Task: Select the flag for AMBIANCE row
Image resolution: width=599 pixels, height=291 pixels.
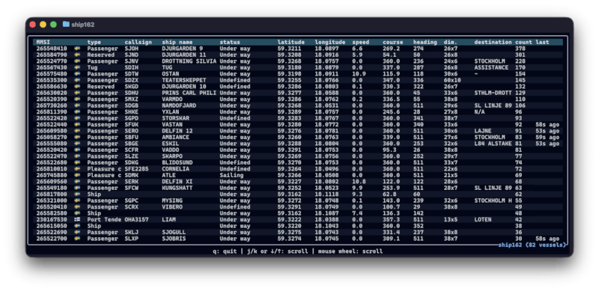Action: click(77, 137)
